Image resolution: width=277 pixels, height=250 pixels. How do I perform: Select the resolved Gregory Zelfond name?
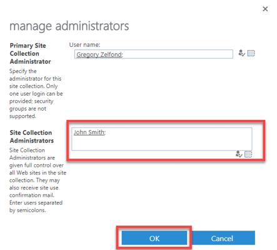[99, 54]
